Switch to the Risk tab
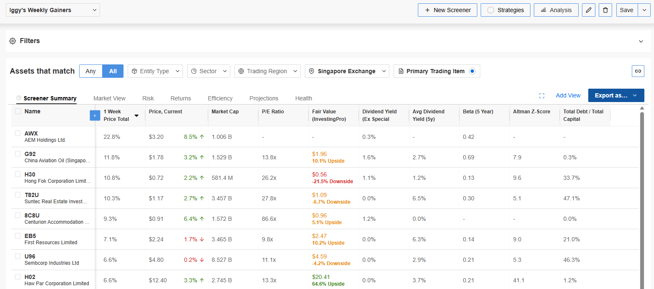This screenshot has width=654, height=289. (148, 98)
